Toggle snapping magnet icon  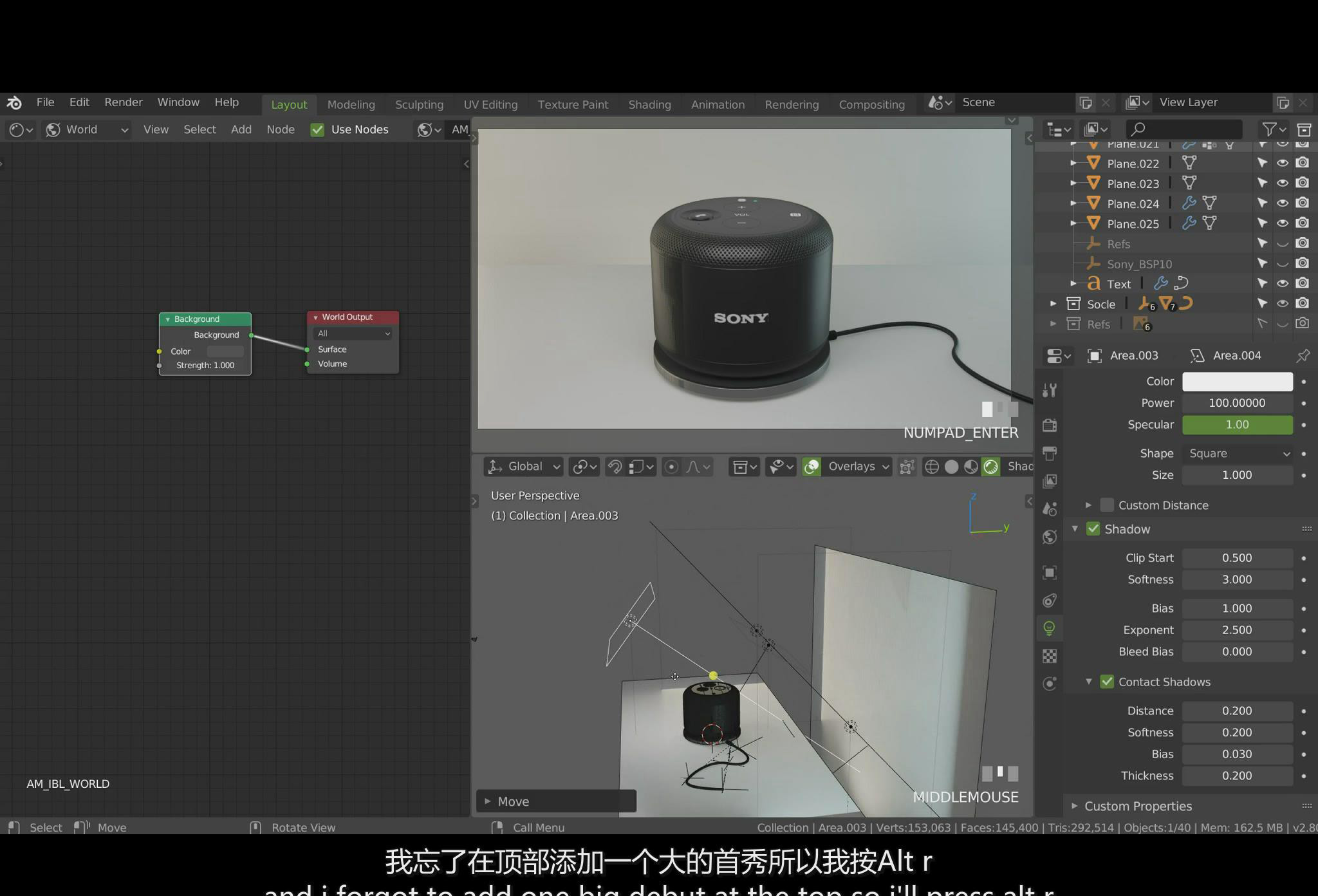click(615, 467)
